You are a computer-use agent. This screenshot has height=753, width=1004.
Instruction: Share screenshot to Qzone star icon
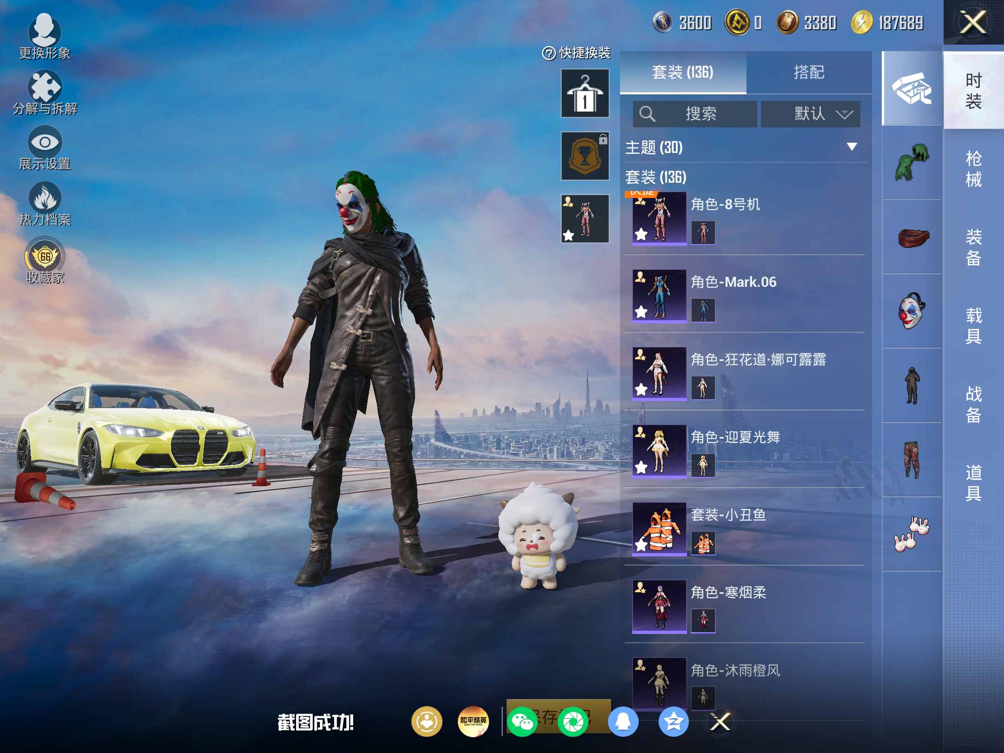[x=674, y=722]
